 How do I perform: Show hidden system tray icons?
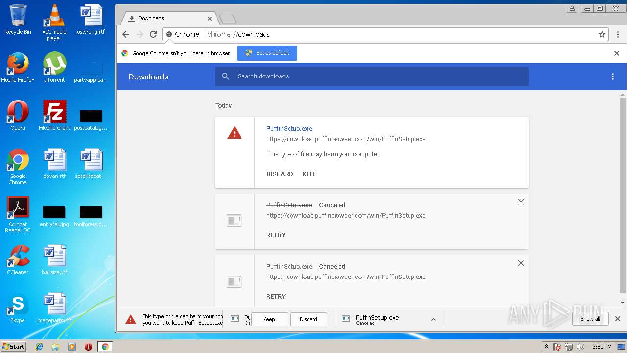coord(546,347)
